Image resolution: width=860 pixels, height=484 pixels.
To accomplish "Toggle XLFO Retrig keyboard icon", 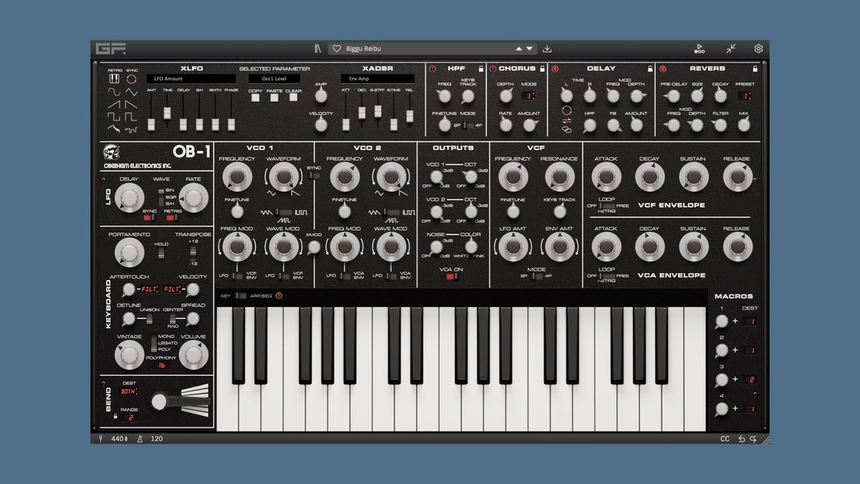I will pos(114,79).
